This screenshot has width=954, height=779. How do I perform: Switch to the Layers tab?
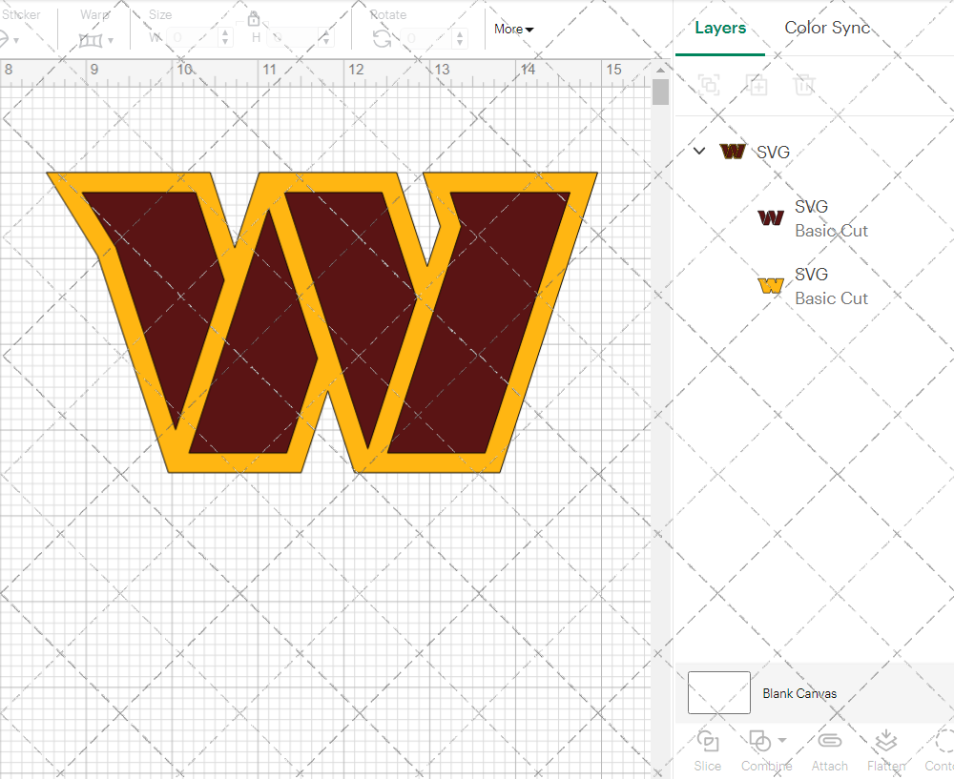(x=720, y=28)
